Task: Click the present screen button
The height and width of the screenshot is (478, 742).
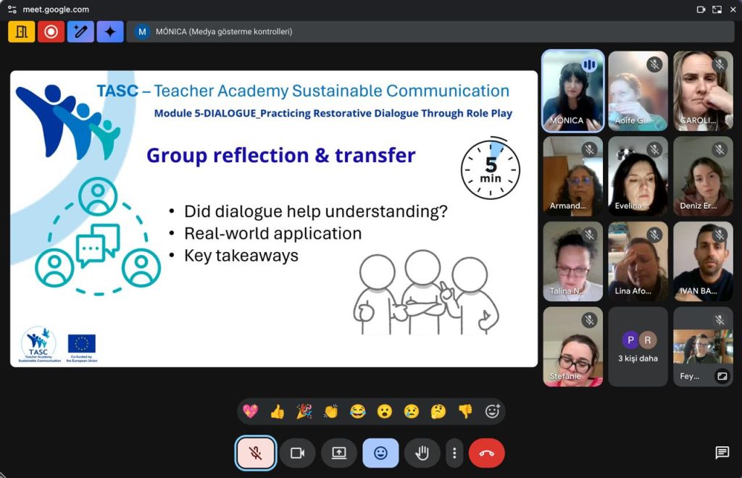Action: pos(339,453)
